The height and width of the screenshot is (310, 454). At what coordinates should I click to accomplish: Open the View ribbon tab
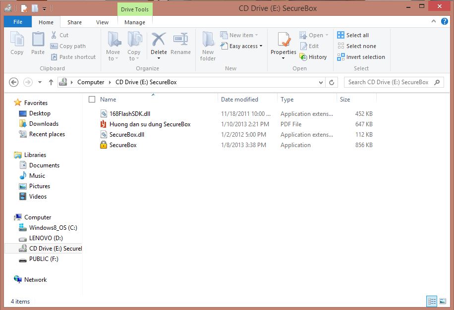tap(102, 22)
